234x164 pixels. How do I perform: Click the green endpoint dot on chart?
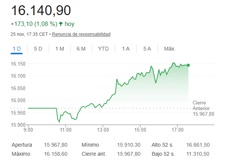188,65
